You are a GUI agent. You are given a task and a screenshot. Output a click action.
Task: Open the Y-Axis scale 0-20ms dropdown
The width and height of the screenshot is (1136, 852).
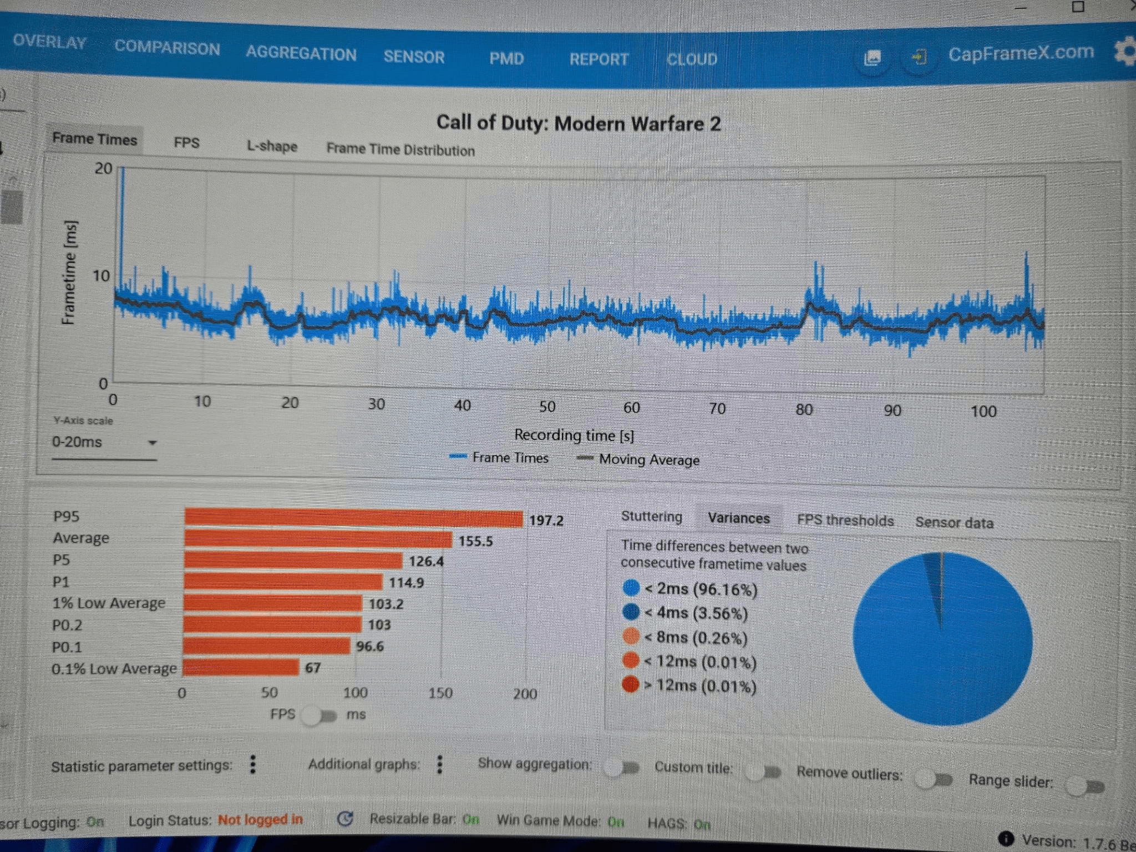(x=104, y=443)
